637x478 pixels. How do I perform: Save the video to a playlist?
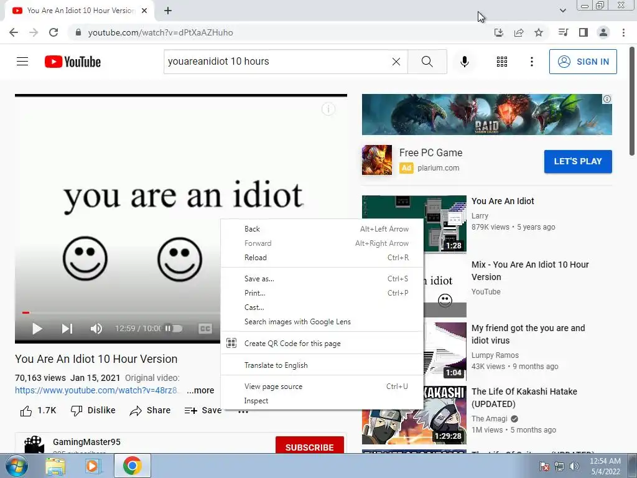(203, 411)
